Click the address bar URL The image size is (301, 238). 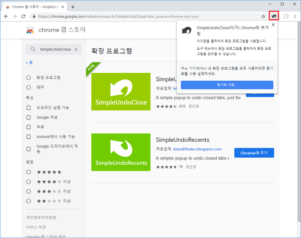[x=118, y=16]
